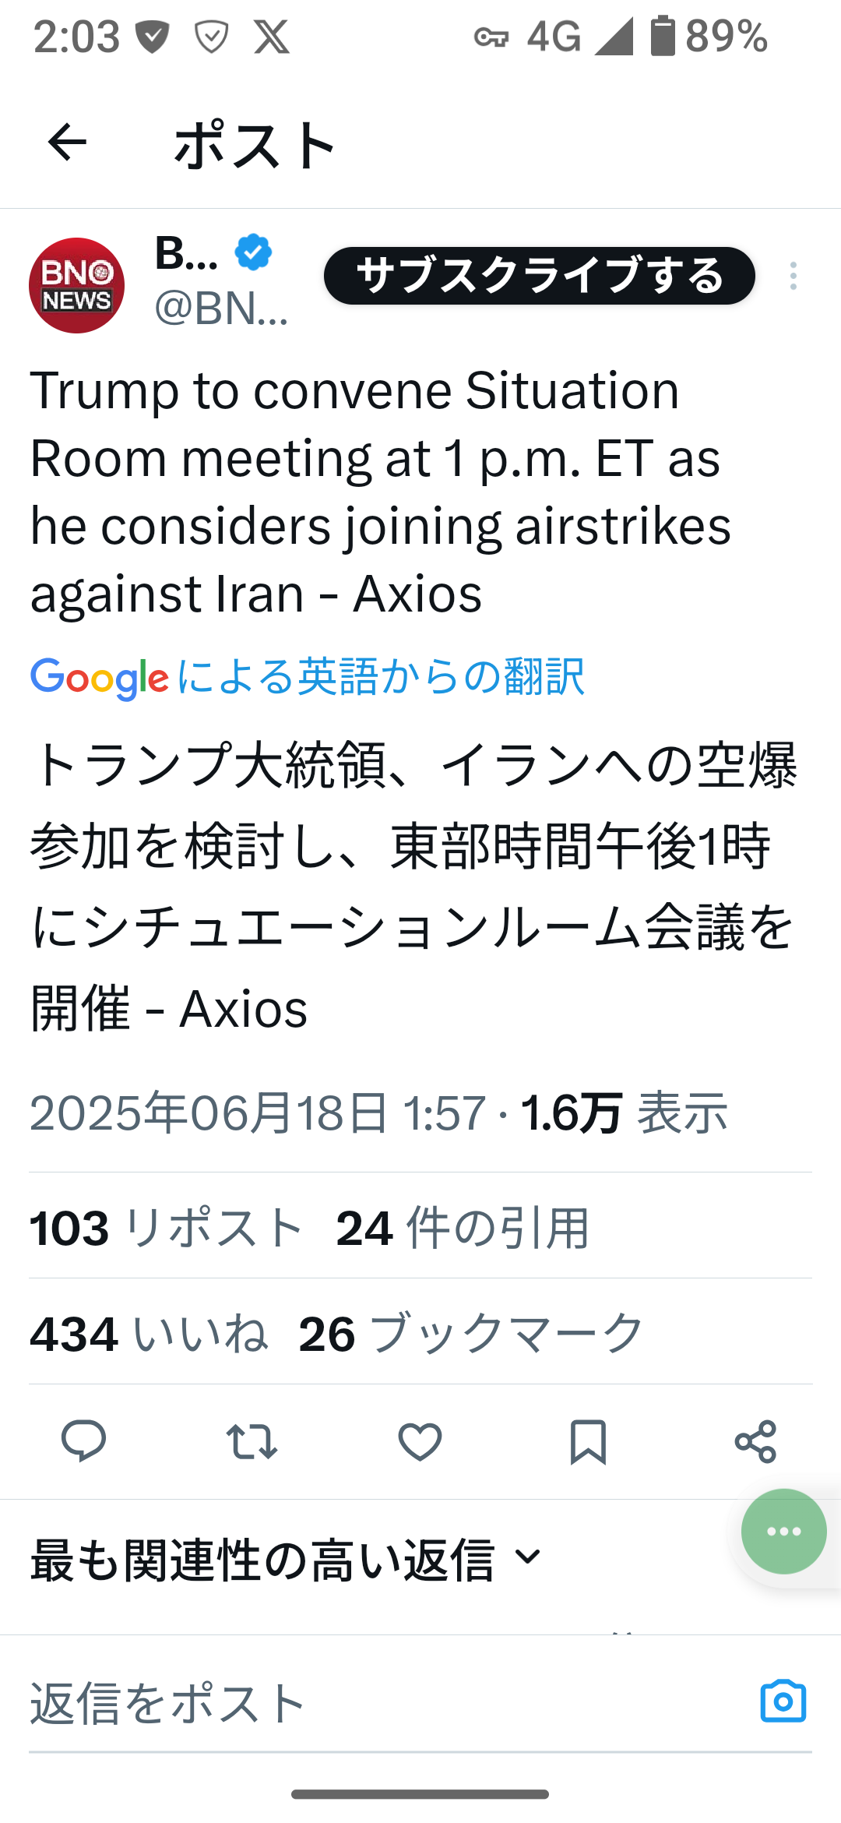Tap the camera icon in reply bar
The height and width of the screenshot is (1823, 841).
pyautogui.click(x=783, y=1701)
